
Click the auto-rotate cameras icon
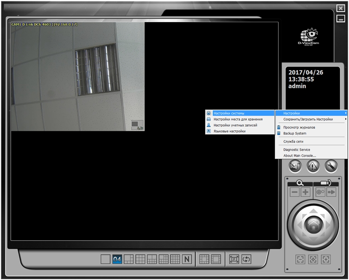(246, 259)
